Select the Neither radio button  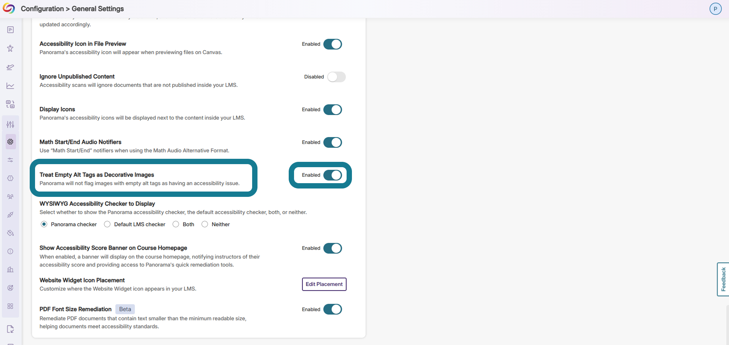click(x=205, y=224)
